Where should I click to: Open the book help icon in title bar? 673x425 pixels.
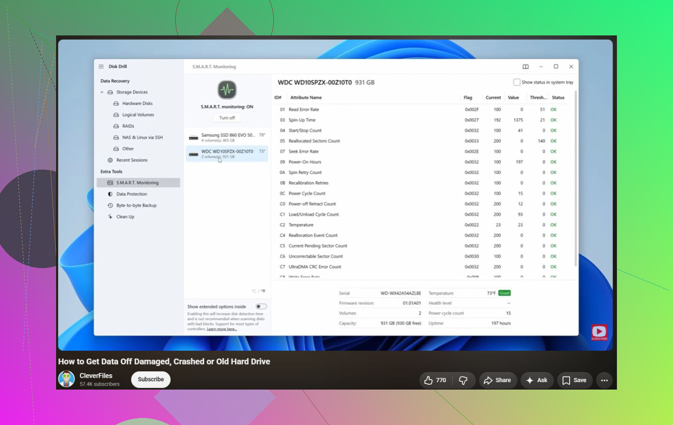pyautogui.click(x=526, y=66)
